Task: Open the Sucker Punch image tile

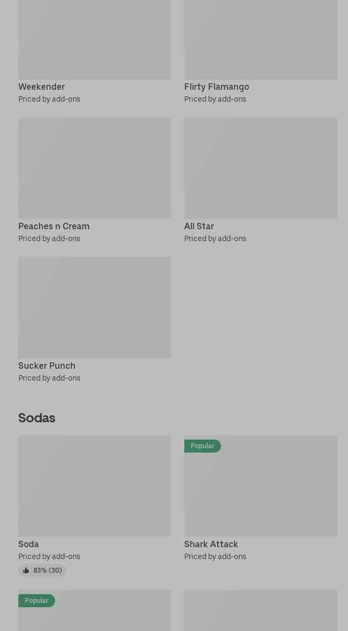Action: point(95,307)
